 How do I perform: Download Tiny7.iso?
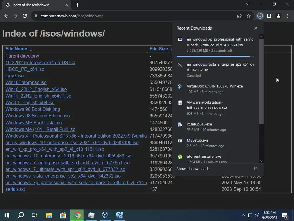(x=14, y=76)
